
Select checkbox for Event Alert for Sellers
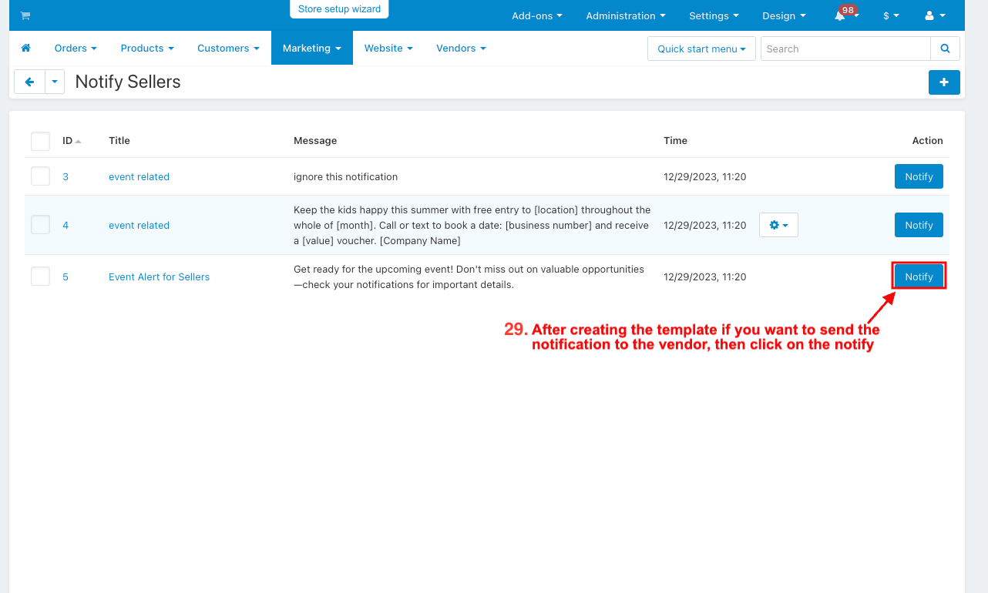pyautogui.click(x=40, y=276)
